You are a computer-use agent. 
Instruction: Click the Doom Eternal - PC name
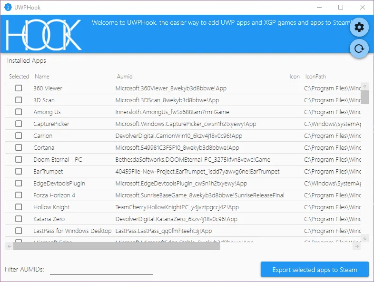point(58,159)
